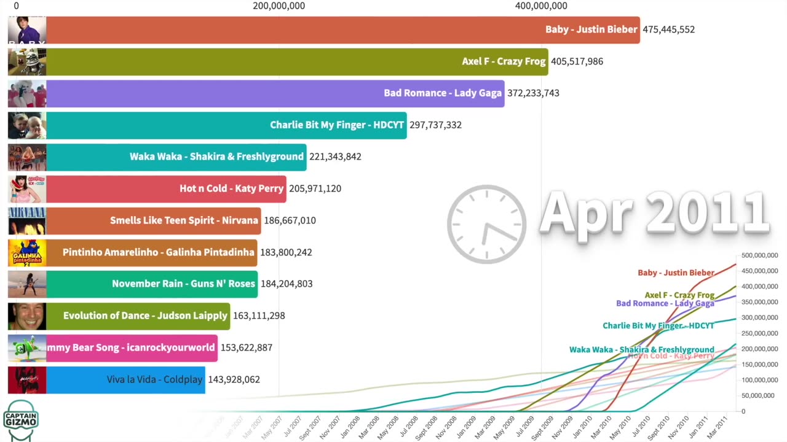Click the Hot n Cold Katy Perry thumbnail

pos(27,189)
